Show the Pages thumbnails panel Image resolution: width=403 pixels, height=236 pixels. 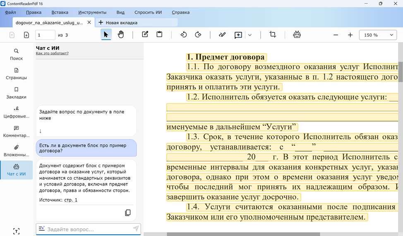(17, 73)
